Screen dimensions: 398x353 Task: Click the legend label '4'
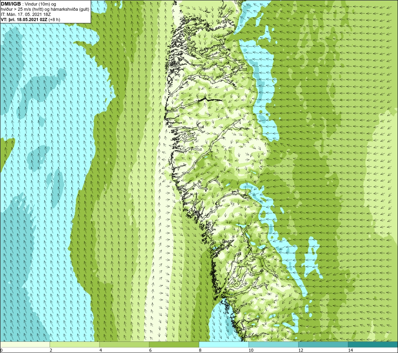click(101, 350)
